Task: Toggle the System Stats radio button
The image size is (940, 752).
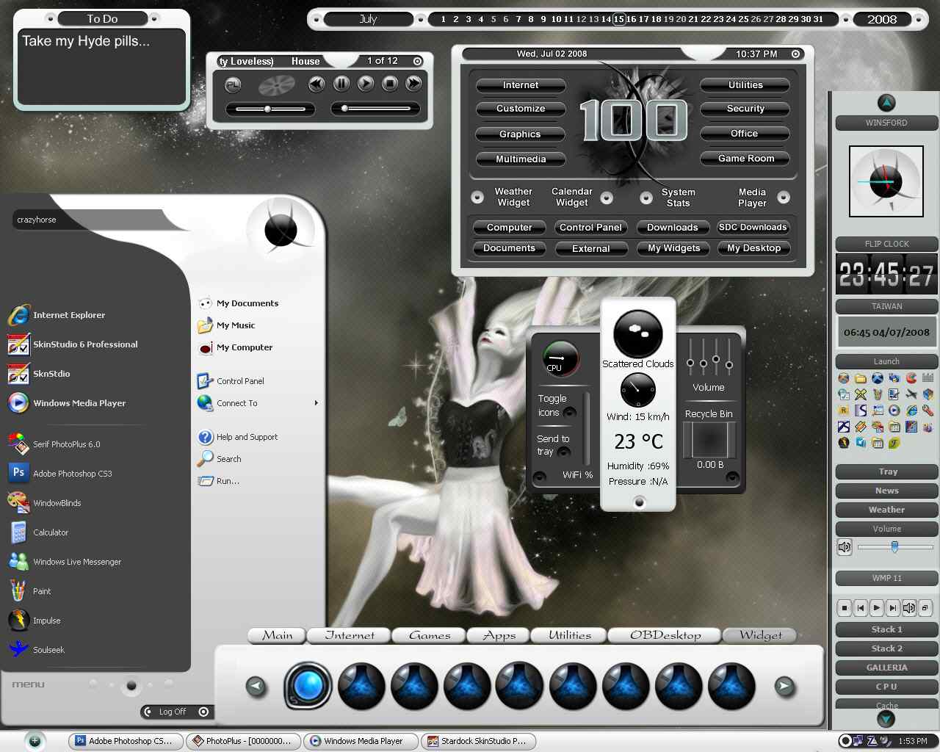Action: 646,198
